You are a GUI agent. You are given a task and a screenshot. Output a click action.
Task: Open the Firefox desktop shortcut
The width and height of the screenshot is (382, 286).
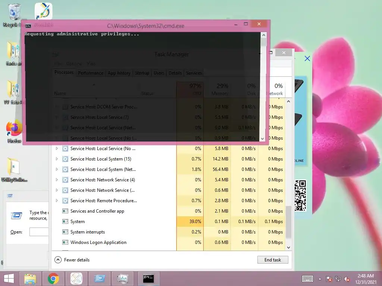tap(14, 131)
